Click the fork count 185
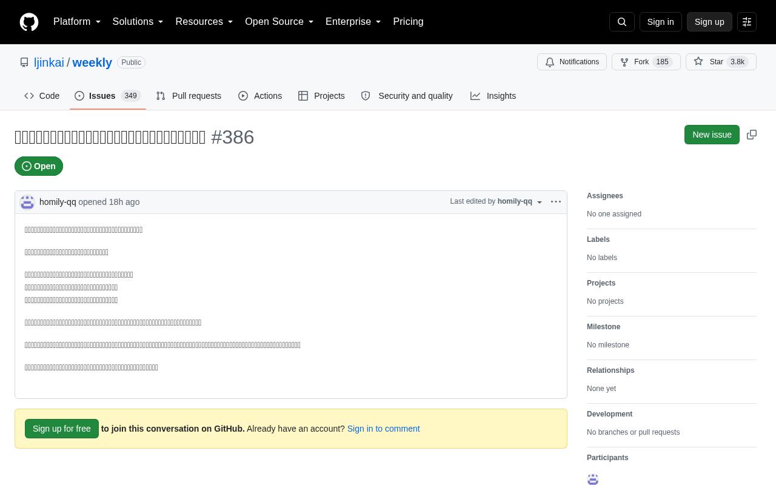 662,62
